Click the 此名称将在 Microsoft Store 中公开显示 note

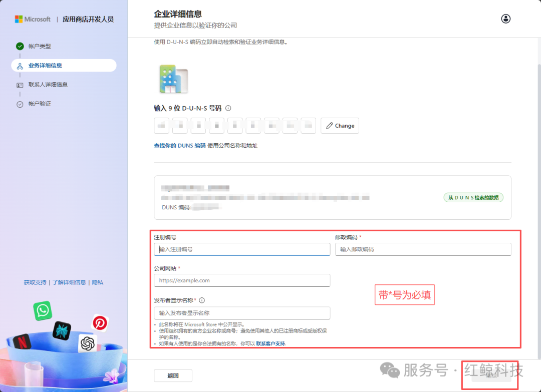pos(202,324)
